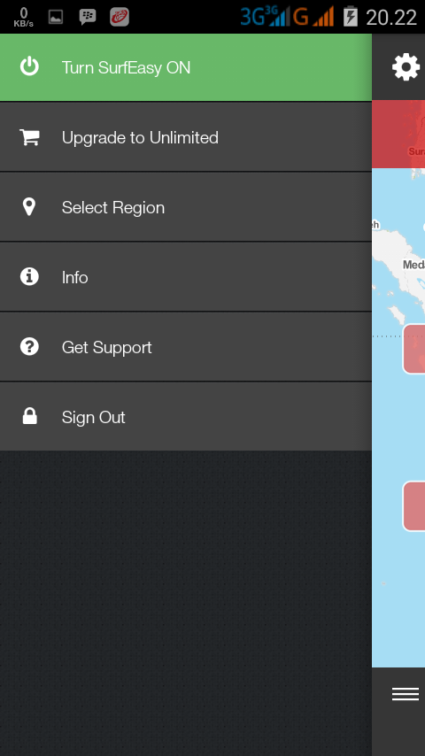Tap the red status banner above the map
Image resolution: width=425 pixels, height=756 pixels.
tap(398, 134)
